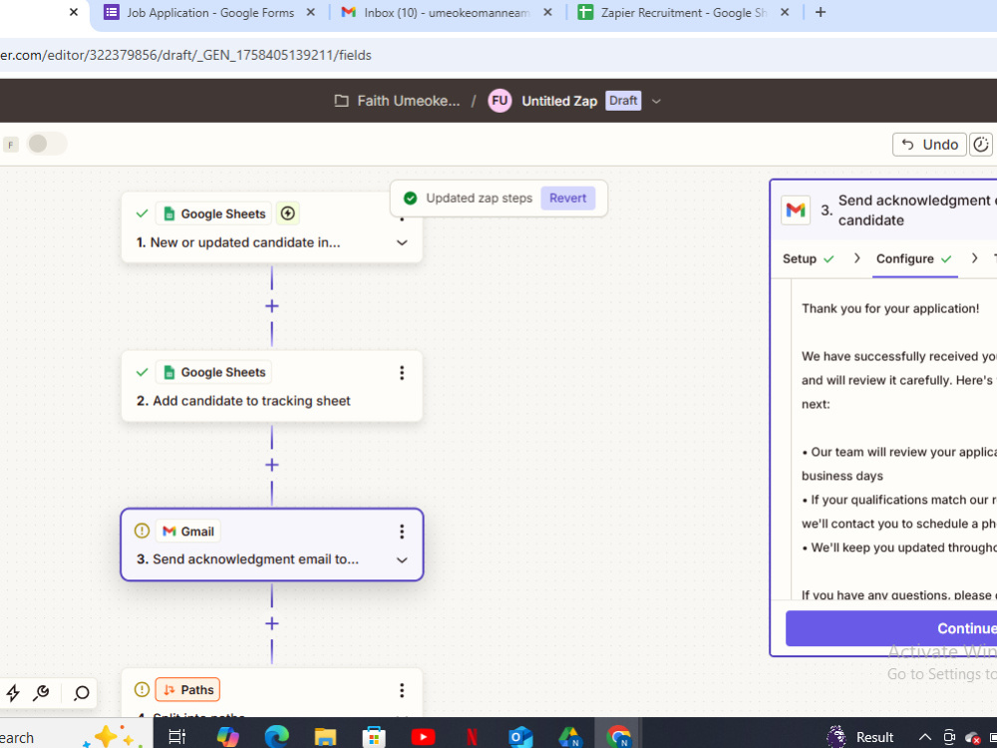Select step 2 Add candidate to tracking sheet
This screenshot has height=748, width=997.
272,386
